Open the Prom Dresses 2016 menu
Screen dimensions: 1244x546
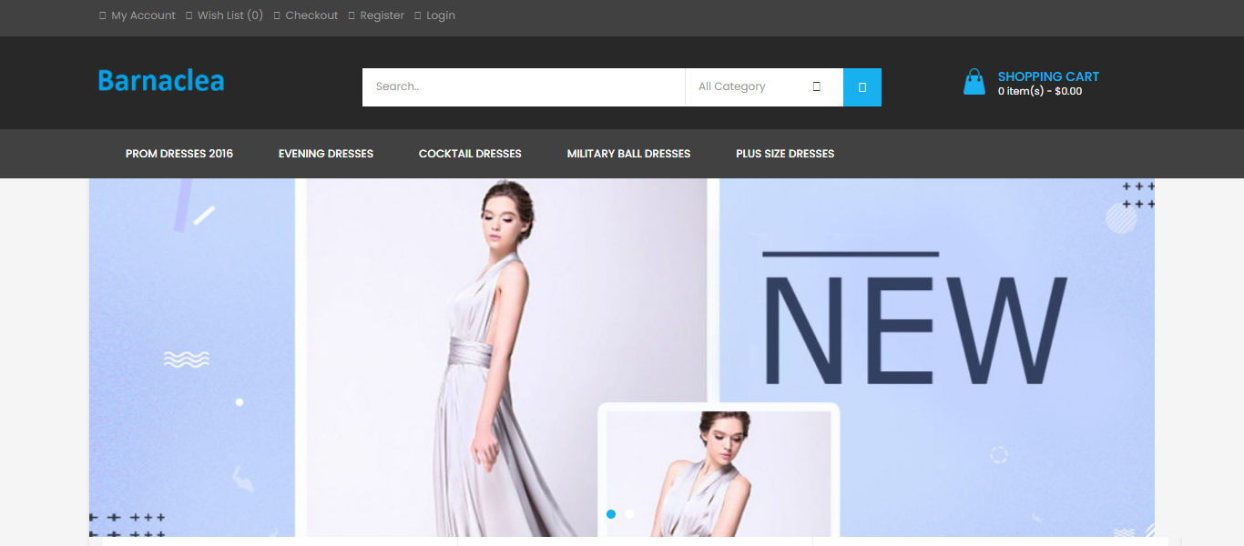(x=179, y=154)
